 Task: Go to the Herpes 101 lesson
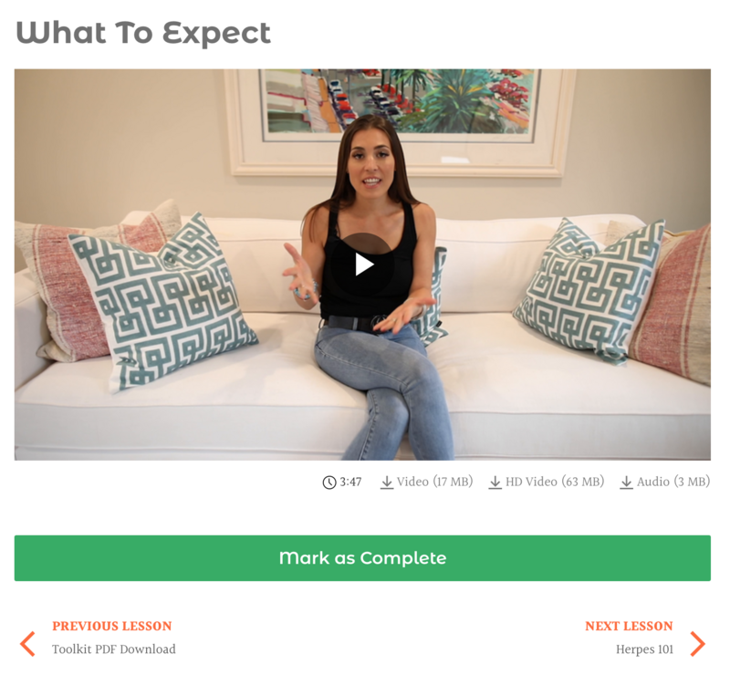click(645, 649)
